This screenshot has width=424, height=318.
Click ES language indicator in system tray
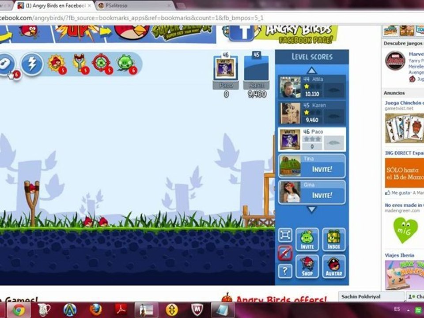397,309
